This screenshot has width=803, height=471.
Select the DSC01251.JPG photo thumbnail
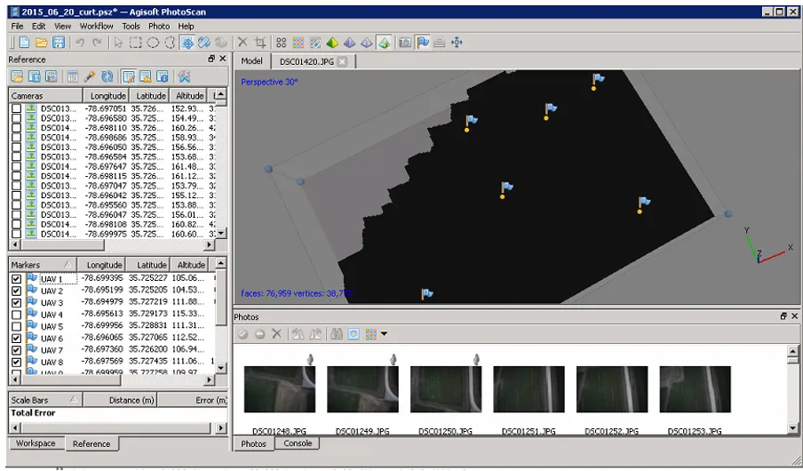click(x=529, y=391)
